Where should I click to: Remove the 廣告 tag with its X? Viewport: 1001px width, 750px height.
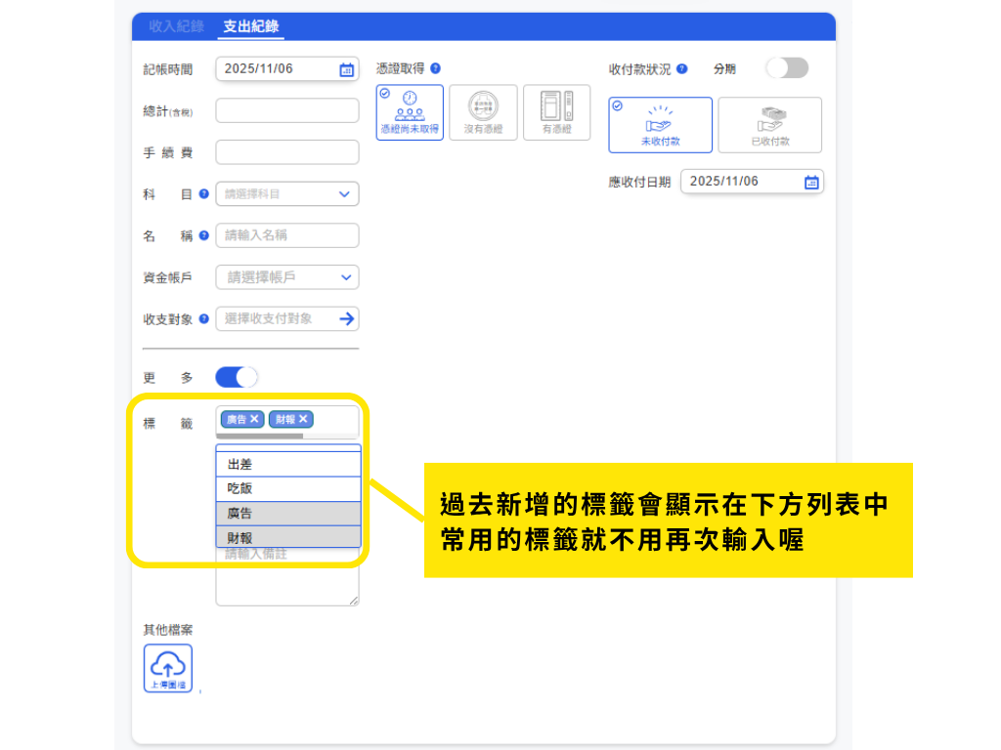[255, 419]
